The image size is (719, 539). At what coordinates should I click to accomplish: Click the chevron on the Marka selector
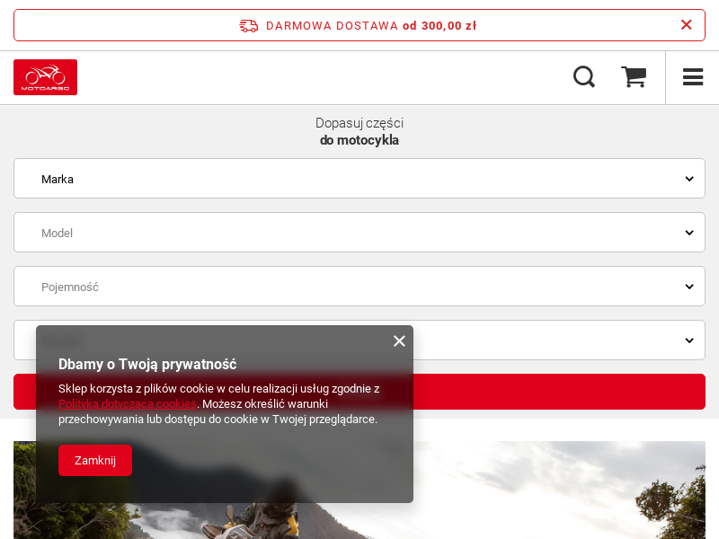[689, 178]
